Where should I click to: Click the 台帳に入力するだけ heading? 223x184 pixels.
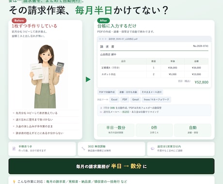(x=117, y=26)
